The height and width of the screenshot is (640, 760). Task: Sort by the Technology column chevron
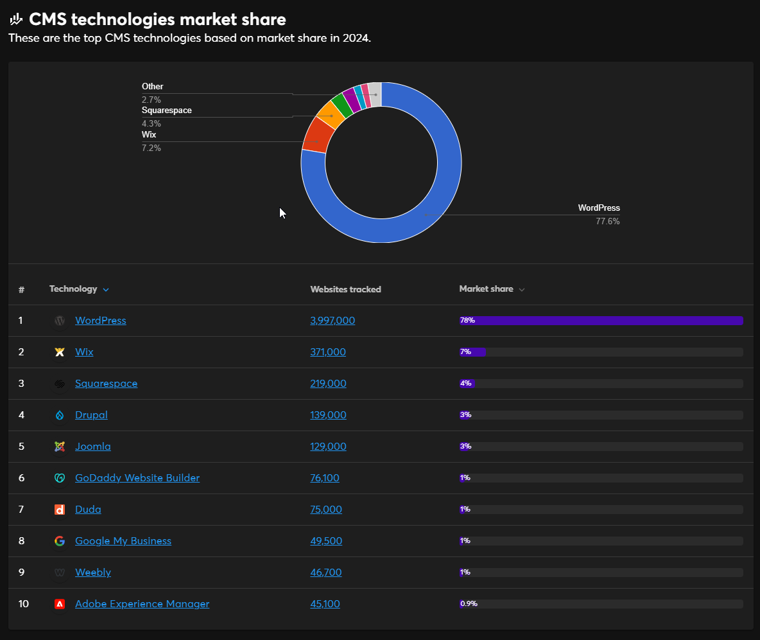click(x=106, y=290)
